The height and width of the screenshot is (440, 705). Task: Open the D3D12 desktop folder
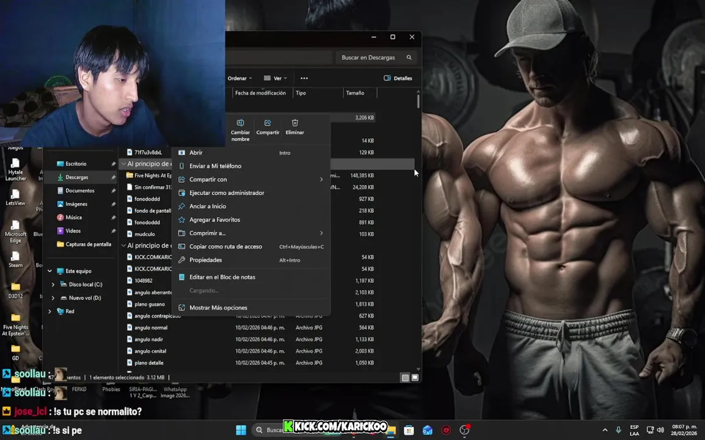[15, 290]
